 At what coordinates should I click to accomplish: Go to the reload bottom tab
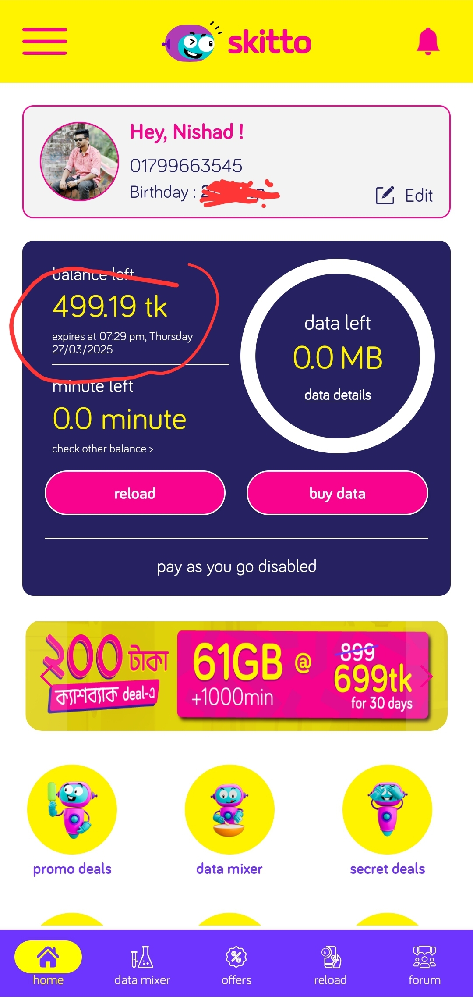(x=330, y=965)
